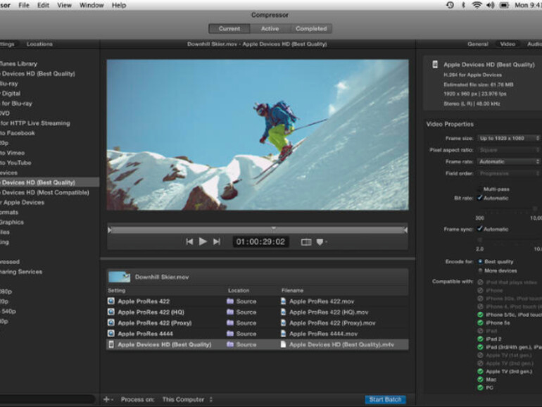The height and width of the screenshot is (407, 542).
Task: Click the Wi-Fi icon in the menu bar
Action: (477, 5)
